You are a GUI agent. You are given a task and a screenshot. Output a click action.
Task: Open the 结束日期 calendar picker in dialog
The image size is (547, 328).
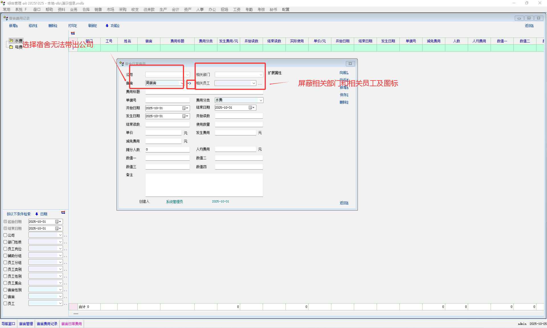[x=252, y=108]
